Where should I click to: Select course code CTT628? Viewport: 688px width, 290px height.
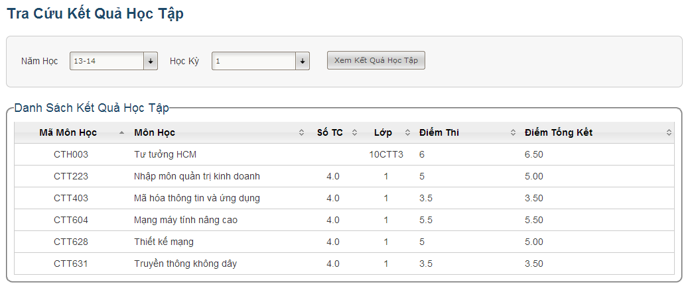click(71, 242)
